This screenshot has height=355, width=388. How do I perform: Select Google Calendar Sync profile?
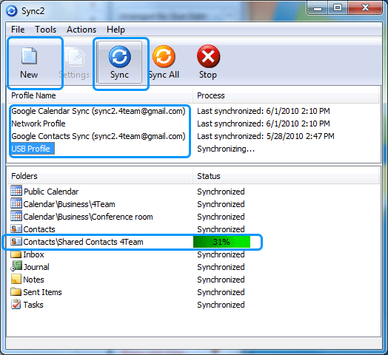[98, 111]
